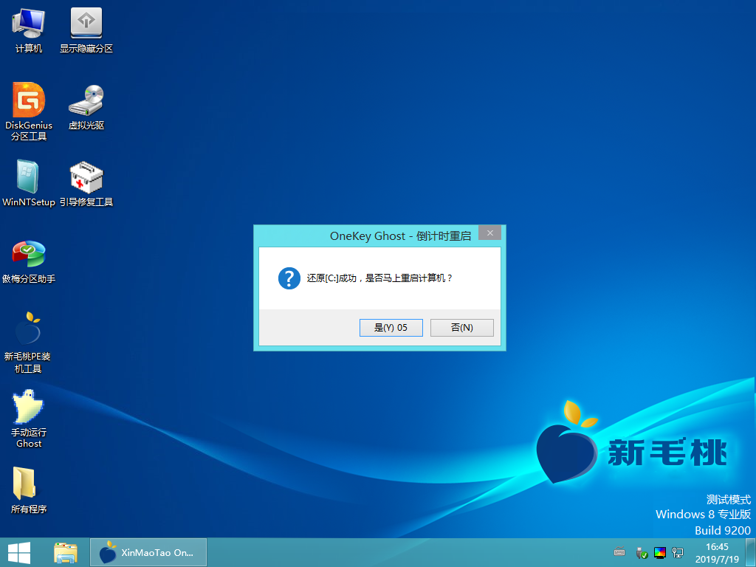This screenshot has height=567, width=756.
Task: Select the WinNTSetup desktop icon
Action: pos(29,183)
